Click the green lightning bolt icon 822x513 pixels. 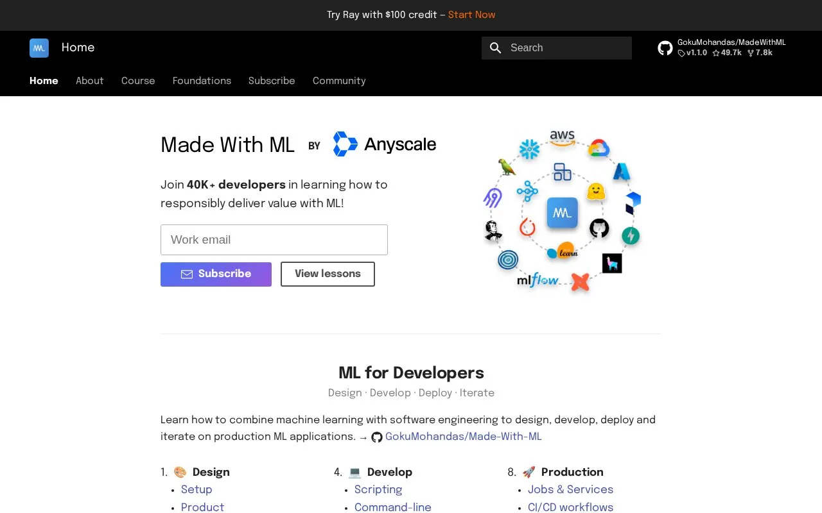tap(631, 236)
